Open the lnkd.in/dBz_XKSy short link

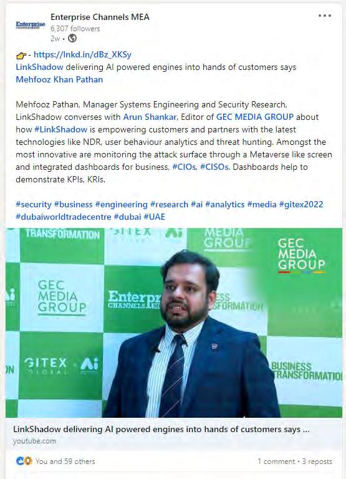[x=82, y=55]
